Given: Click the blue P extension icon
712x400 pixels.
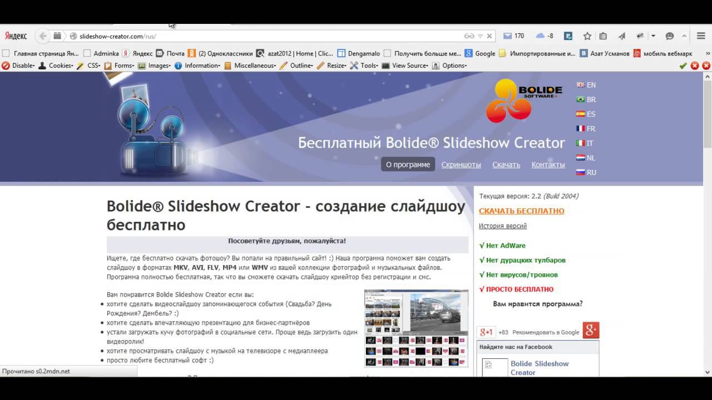Looking at the screenshot, I should 568,36.
